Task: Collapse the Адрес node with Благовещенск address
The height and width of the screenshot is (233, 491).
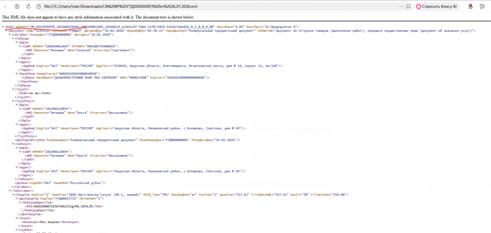Action: pyautogui.click(x=16, y=62)
